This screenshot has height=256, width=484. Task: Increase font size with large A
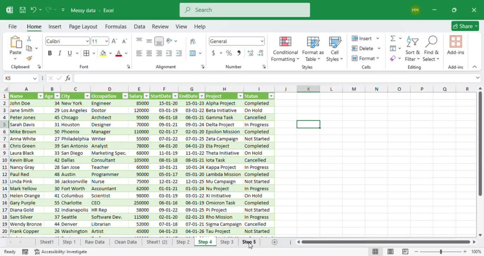coord(114,41)
